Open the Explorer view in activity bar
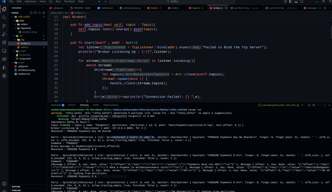The height and width of the screenshot is (192, 332). (x=4, y=9)
